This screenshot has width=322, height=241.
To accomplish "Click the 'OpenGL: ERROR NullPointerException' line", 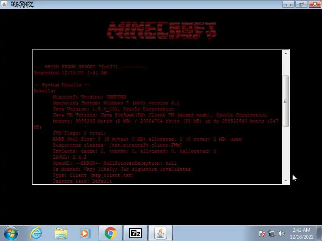I will click(x=115, y=163).
